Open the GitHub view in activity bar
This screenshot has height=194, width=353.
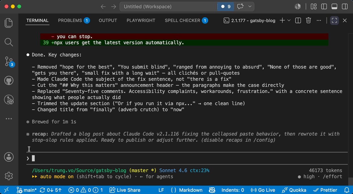pyautogui.click(x=9, y=81)
